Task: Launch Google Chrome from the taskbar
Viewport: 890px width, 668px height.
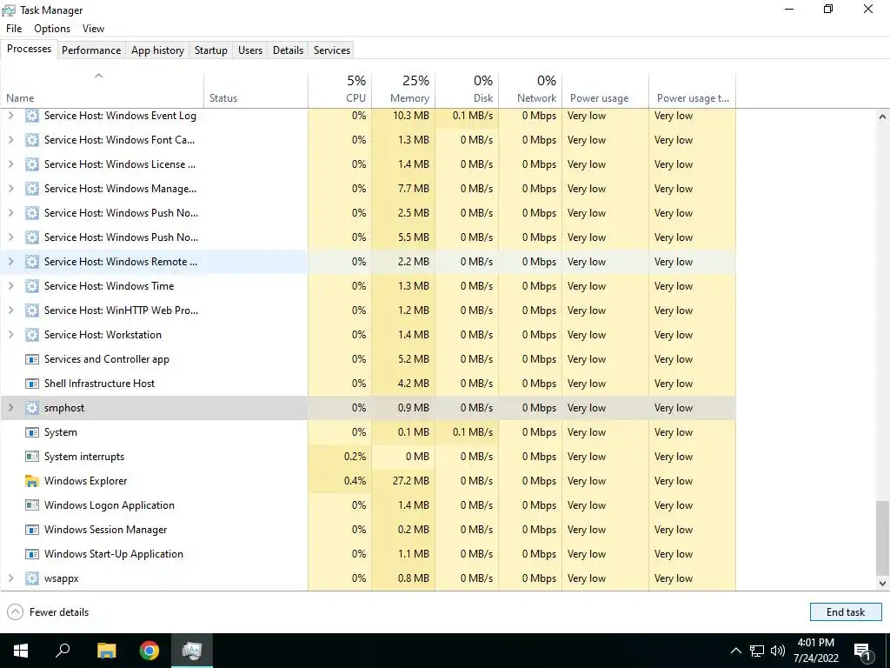Action: tap(149, 651)
